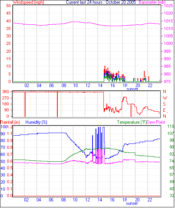Click the 115 temperature axis value
Screen dimensions: 175x210
[171, 126]
